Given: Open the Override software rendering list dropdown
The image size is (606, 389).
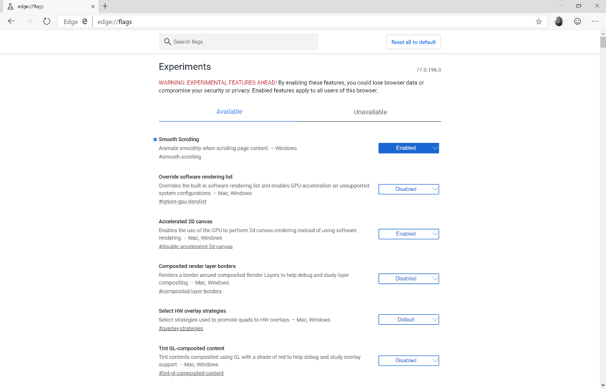Looking at the screenshot, I should pyautogui.click(x=409, y=189).
